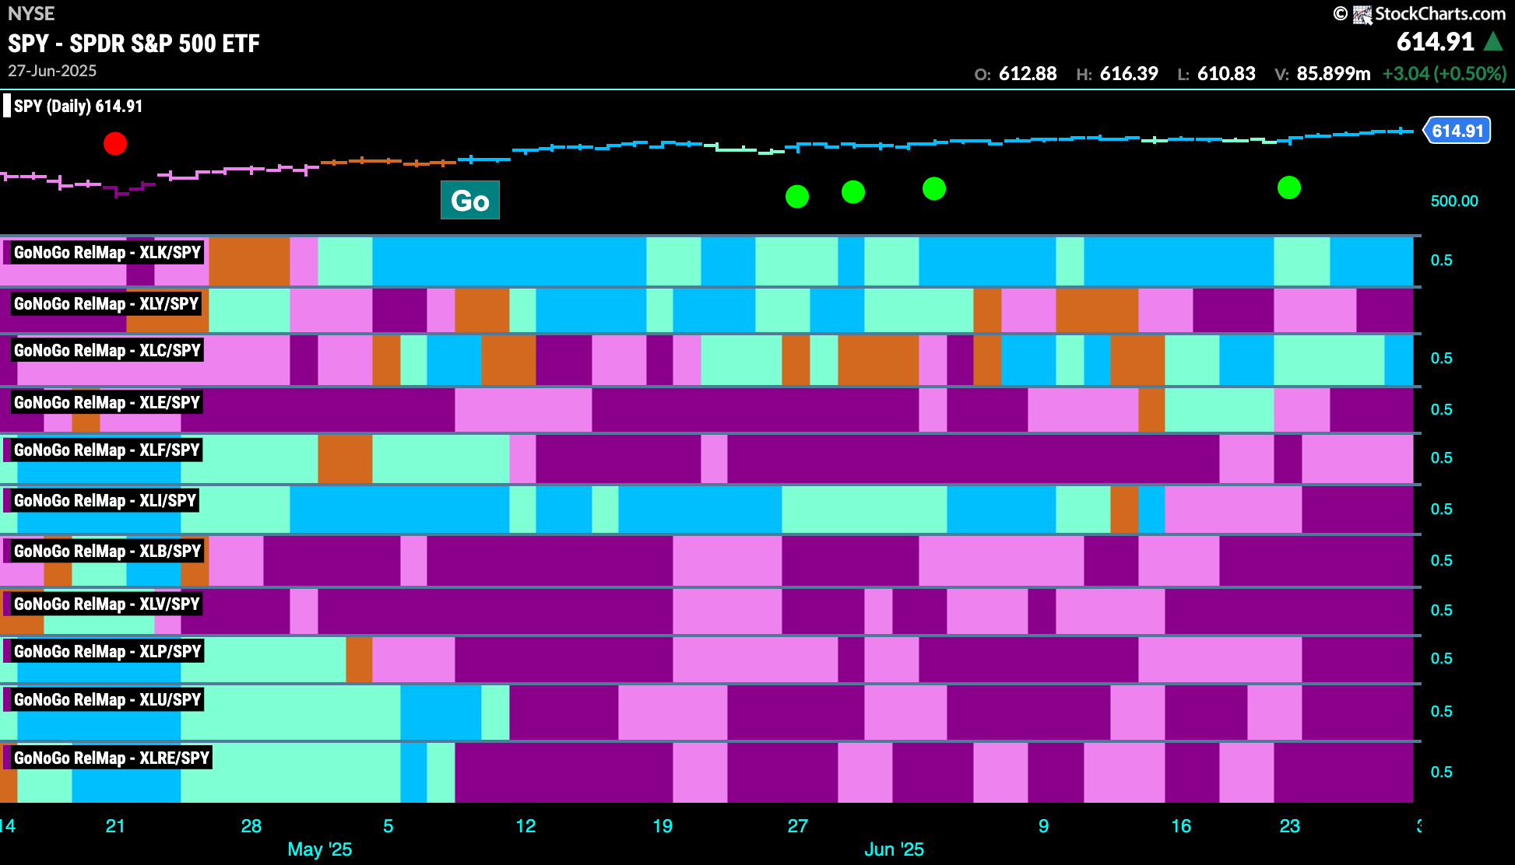Click the low value "610.83"
Viewport: 1515px width, 865px height.
[1226, 74]
